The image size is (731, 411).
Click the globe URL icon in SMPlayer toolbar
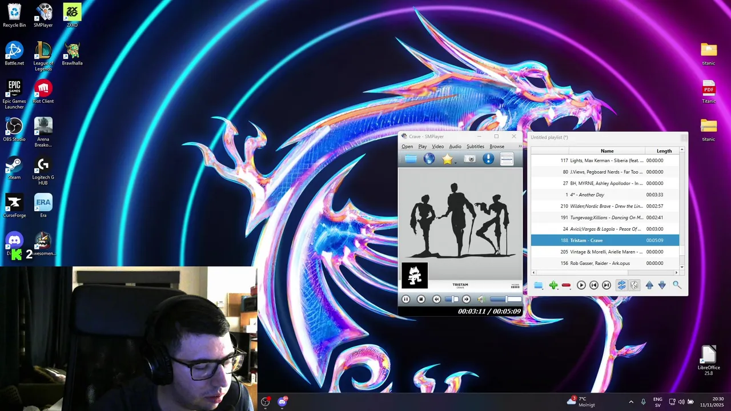(429, 159)
